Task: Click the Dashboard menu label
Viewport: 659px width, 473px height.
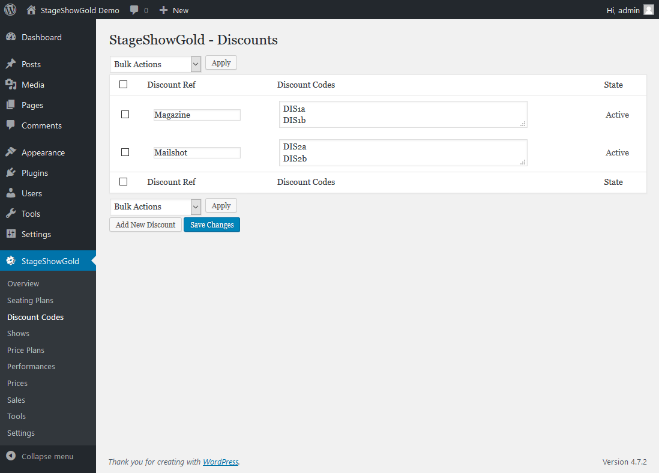Action: pos(41,37)
